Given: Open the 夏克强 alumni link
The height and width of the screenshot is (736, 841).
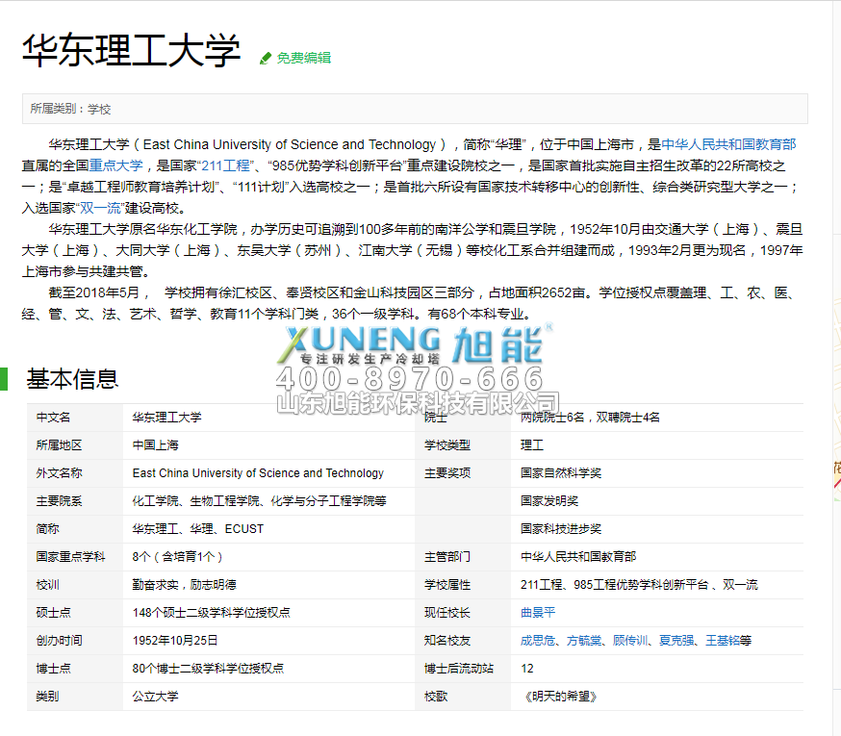Looking at the screenshot, I should click(x=677, y=641).
